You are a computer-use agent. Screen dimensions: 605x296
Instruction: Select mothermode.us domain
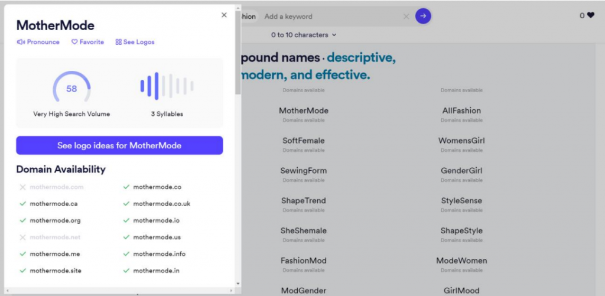point(157,238)
